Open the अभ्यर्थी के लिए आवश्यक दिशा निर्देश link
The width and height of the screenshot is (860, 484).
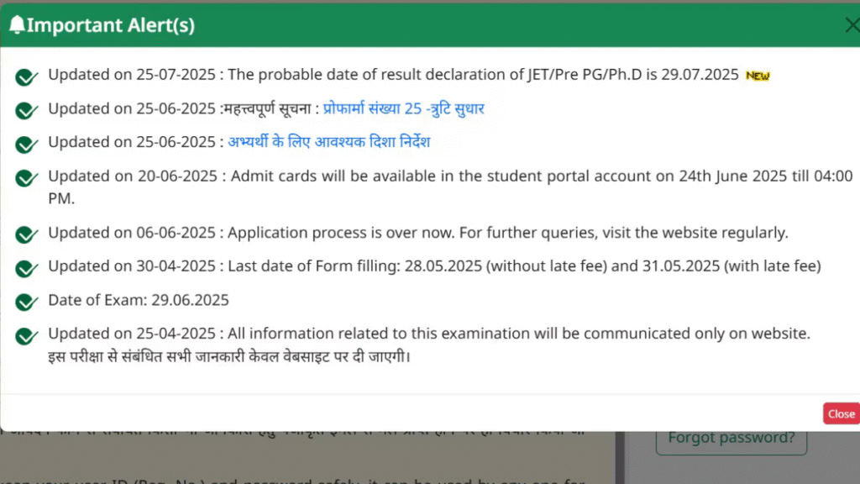click(329, 142)
